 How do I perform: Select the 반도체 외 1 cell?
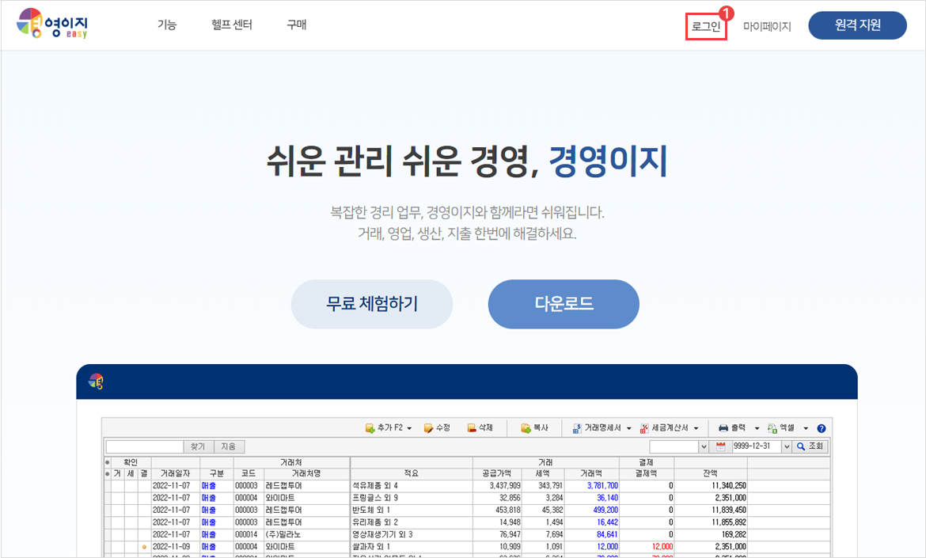412,511
